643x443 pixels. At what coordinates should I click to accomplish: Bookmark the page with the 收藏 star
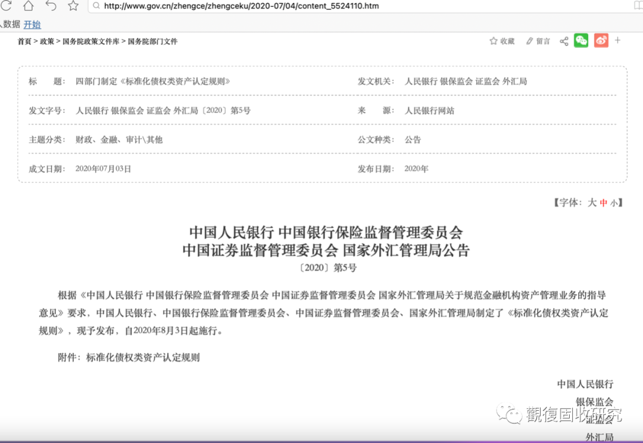(x=501, y=40)
